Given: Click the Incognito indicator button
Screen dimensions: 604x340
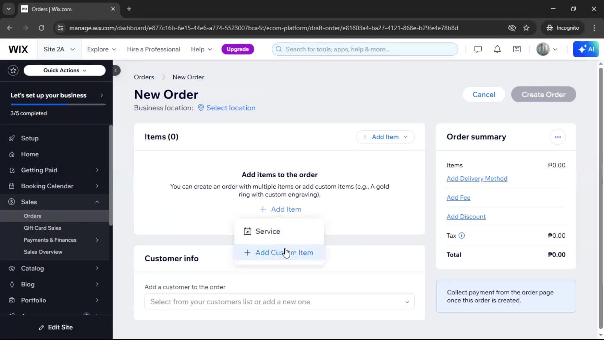Looking at the screenshot, I should pyautogui.click(x=563, y=28).
